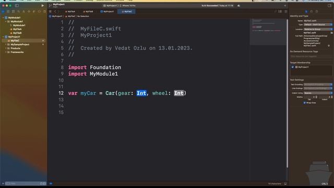Select the History inspector icon
Image resolution: width=334 pixels, height=188 pixels.
click(x=312, y=11)
